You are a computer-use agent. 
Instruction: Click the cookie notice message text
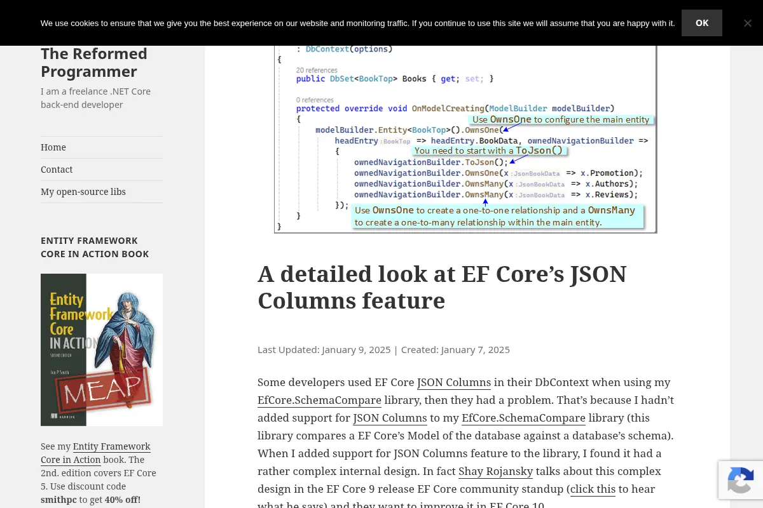coord(357,23)
